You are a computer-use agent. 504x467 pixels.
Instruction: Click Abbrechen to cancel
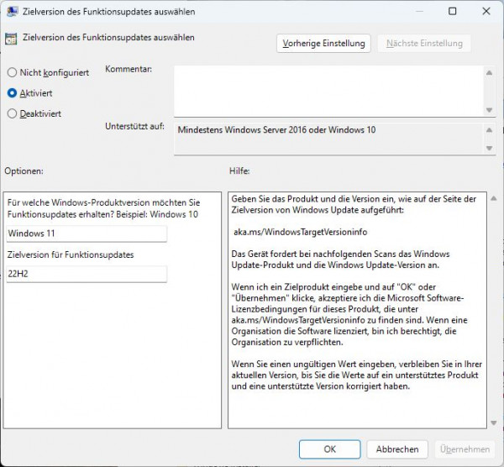click(x=397, y=449)
